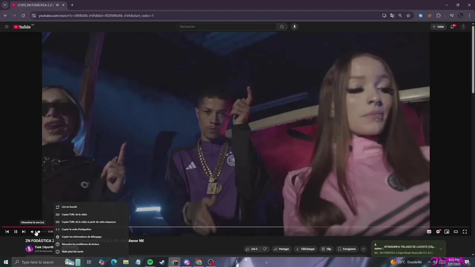Pause the video
This screenshot has width=475, height=267.
[x=16, y=232]
